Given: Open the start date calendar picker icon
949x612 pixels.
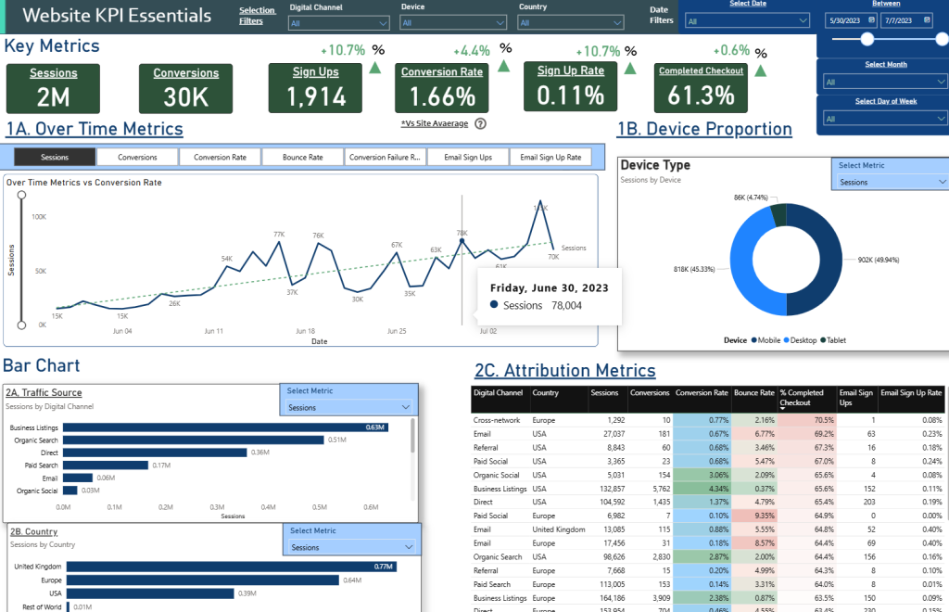Looking at the screenshot, I should point(873,20).
